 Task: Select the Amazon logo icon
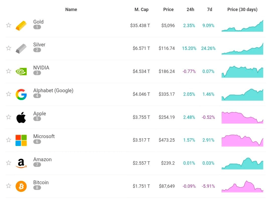21,163
